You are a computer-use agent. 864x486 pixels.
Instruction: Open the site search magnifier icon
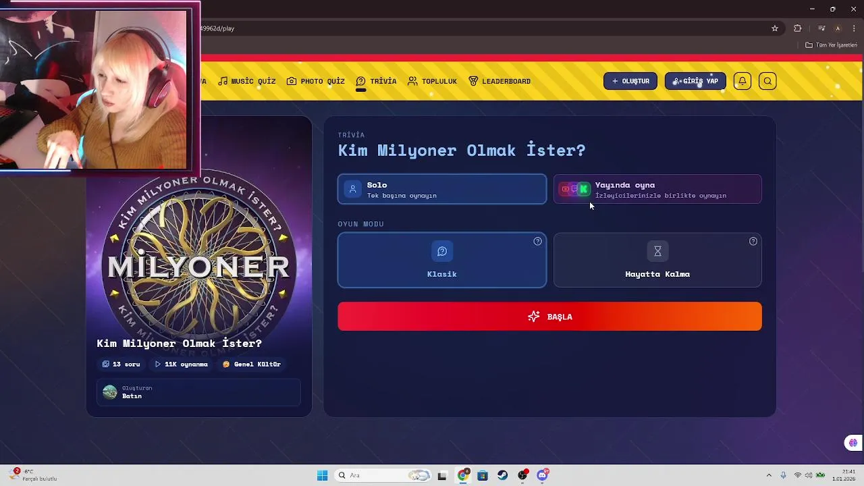(x=767, y=81)
